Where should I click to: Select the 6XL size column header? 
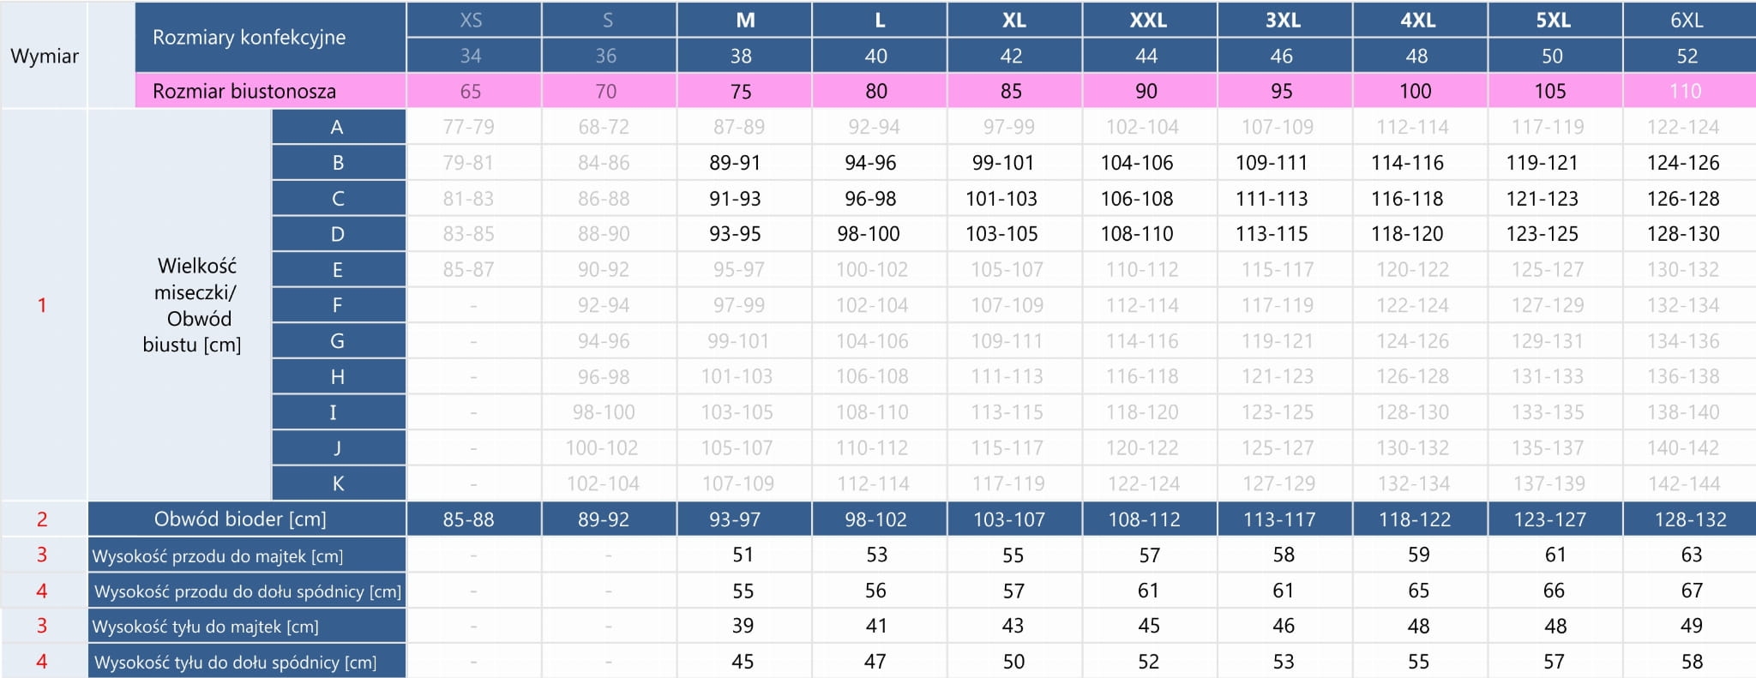pos(1687,21)
